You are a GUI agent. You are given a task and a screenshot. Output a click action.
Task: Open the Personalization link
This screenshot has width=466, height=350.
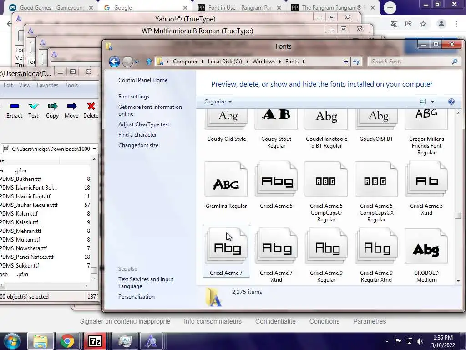137,296
